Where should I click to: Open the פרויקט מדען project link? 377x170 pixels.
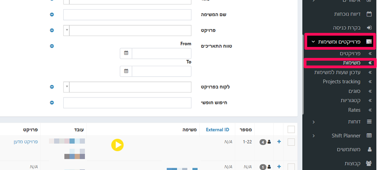coord(26,142)
